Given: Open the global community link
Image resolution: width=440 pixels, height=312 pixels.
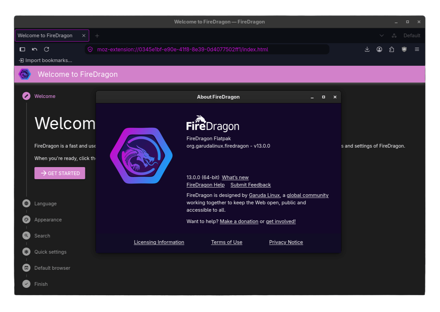Looking at the screenshot, I should [308, 195].
